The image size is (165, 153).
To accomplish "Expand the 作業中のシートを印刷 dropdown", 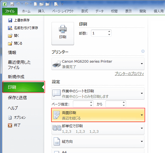I will 98,93.
